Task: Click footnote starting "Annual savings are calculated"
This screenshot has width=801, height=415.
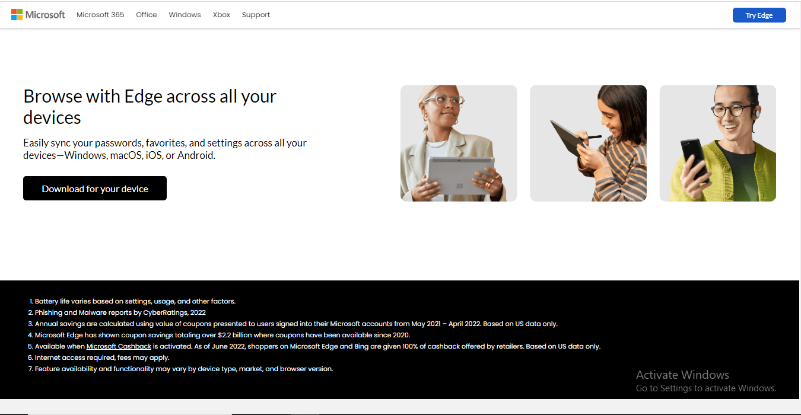Action: click(296, 324)
